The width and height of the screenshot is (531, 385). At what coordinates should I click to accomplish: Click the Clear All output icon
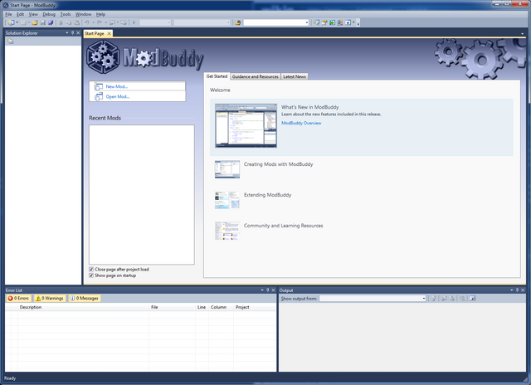462,299
